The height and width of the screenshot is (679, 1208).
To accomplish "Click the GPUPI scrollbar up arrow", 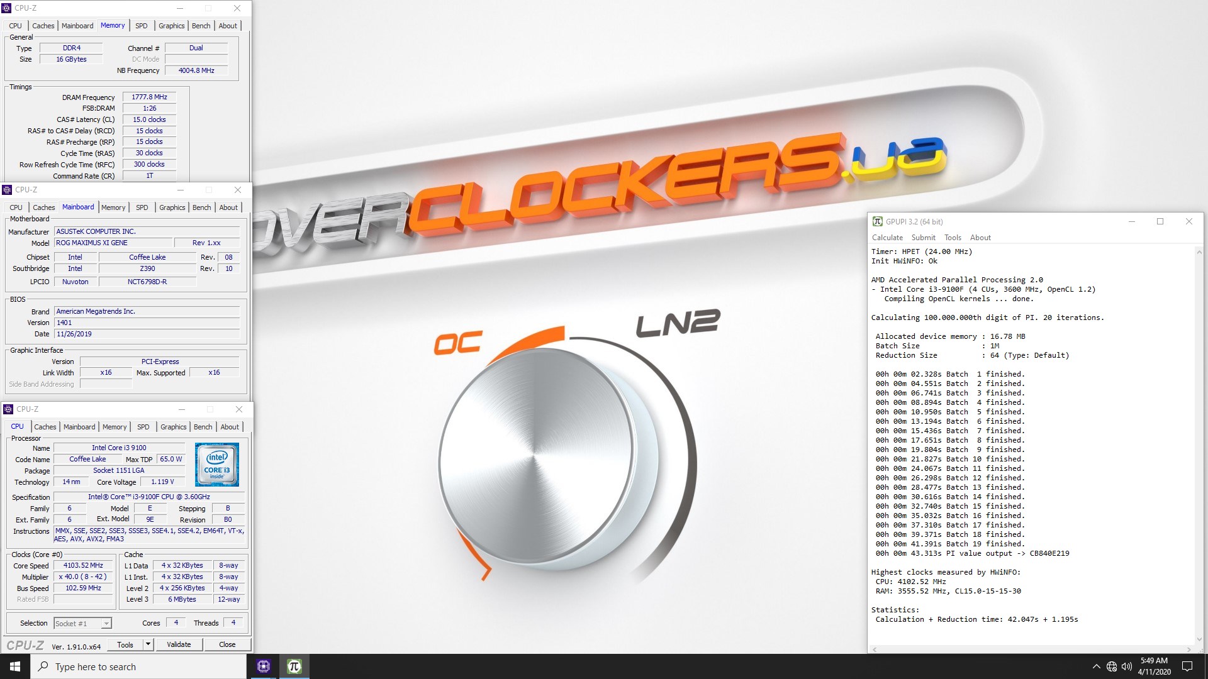I will point(1199,252).
